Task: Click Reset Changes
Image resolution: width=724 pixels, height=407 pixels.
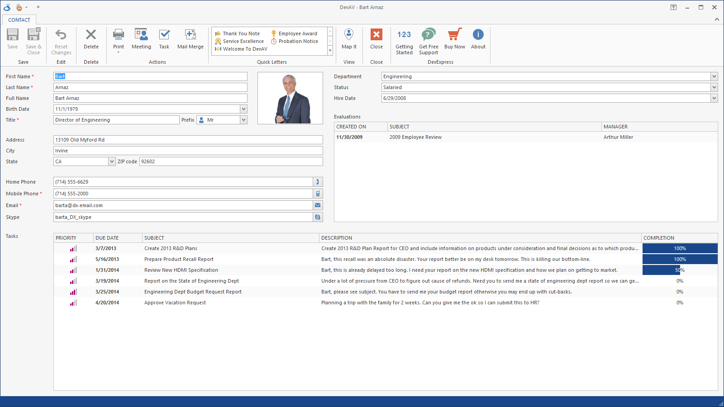Action: [x=61, y=40]
